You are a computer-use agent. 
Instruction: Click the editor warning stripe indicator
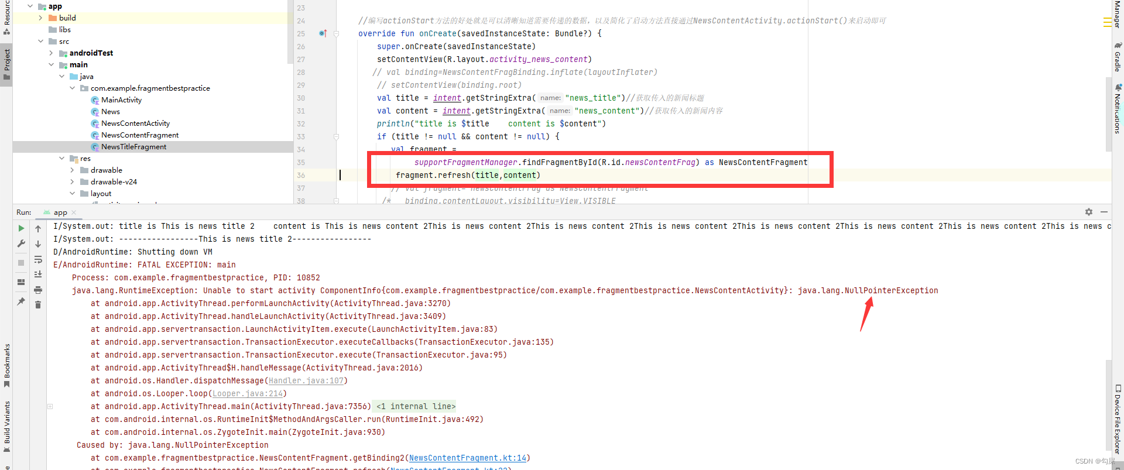point(1107,23)
